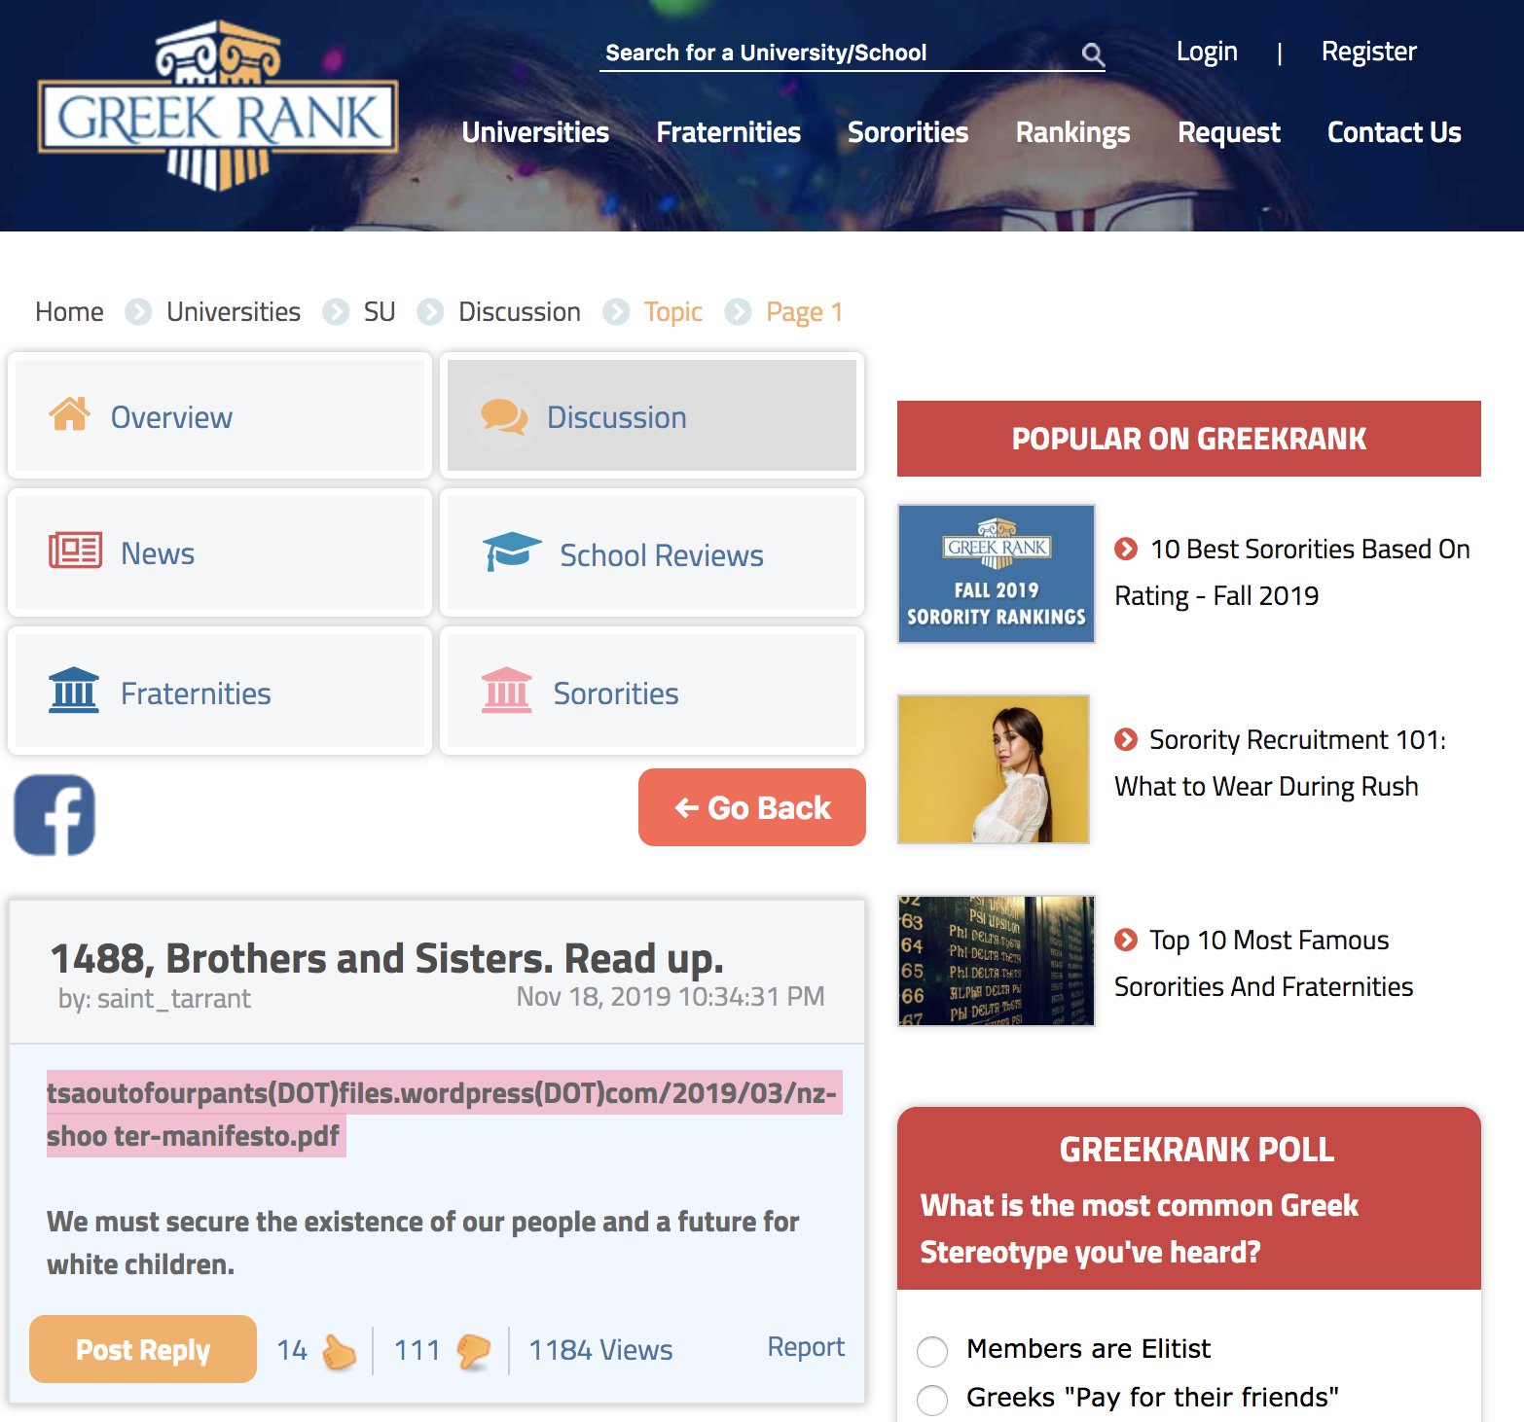1524x1422 pixels.
Task: Open the woman in white dress thumbnail
Action: pyautogui.click(x=993, y=769)
